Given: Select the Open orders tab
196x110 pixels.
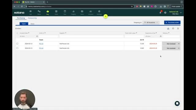Looking at the screenshot, I should point(24,24).
